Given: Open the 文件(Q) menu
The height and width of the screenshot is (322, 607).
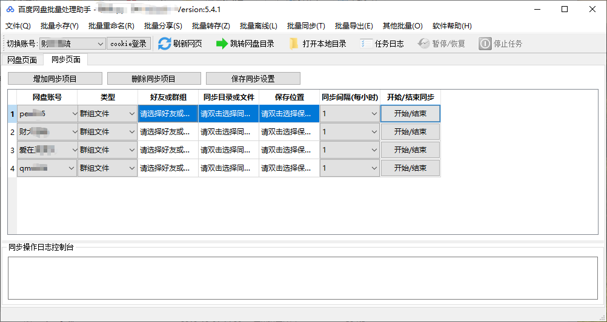Looking at the screenshot, I should point(18,26).
